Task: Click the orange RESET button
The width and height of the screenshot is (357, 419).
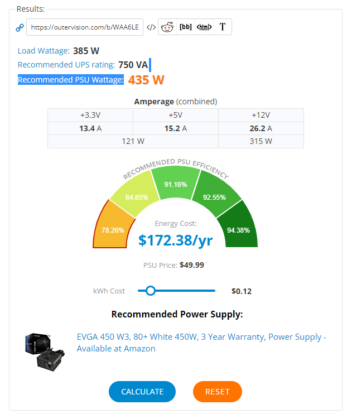Action: [x=217, y=392]
